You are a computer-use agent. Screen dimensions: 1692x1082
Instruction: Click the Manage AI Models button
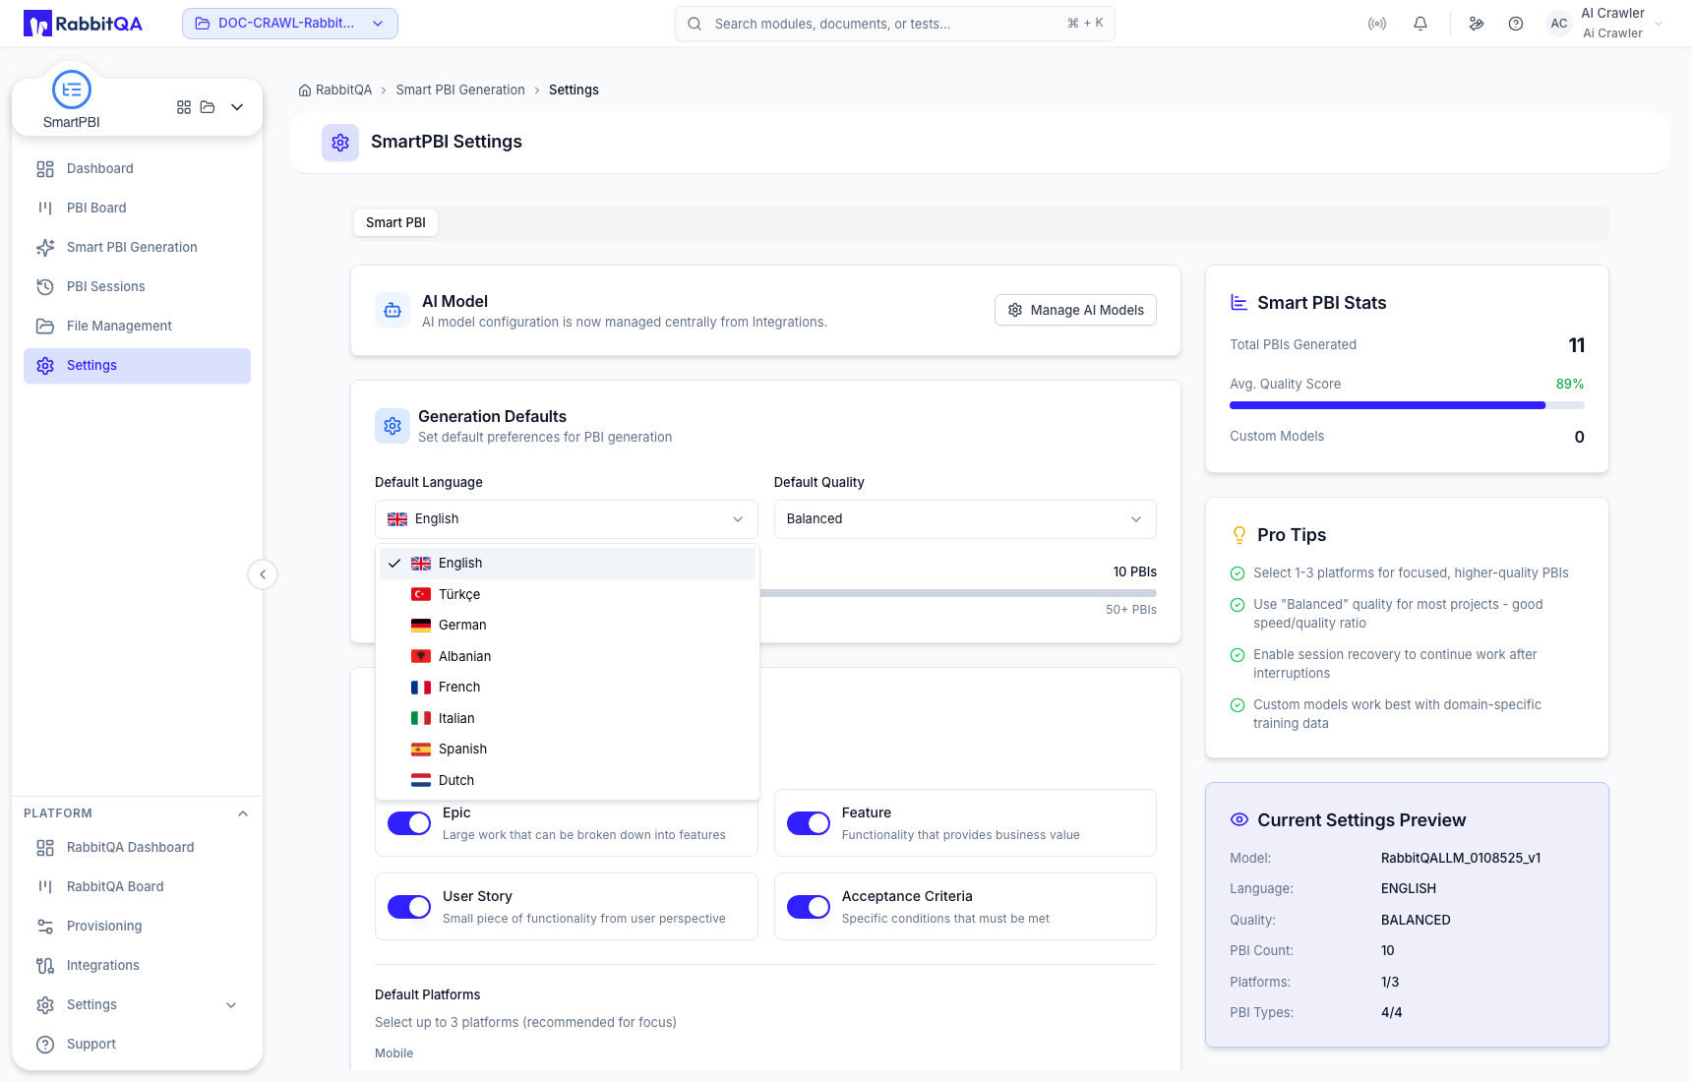click(x=1075, y=311)
